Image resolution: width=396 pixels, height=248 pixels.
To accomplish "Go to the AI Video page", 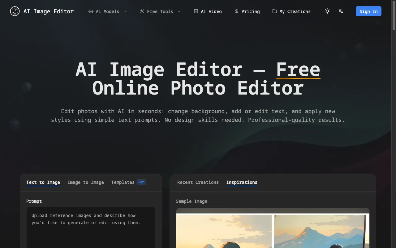I will click(x=208, y=11).
